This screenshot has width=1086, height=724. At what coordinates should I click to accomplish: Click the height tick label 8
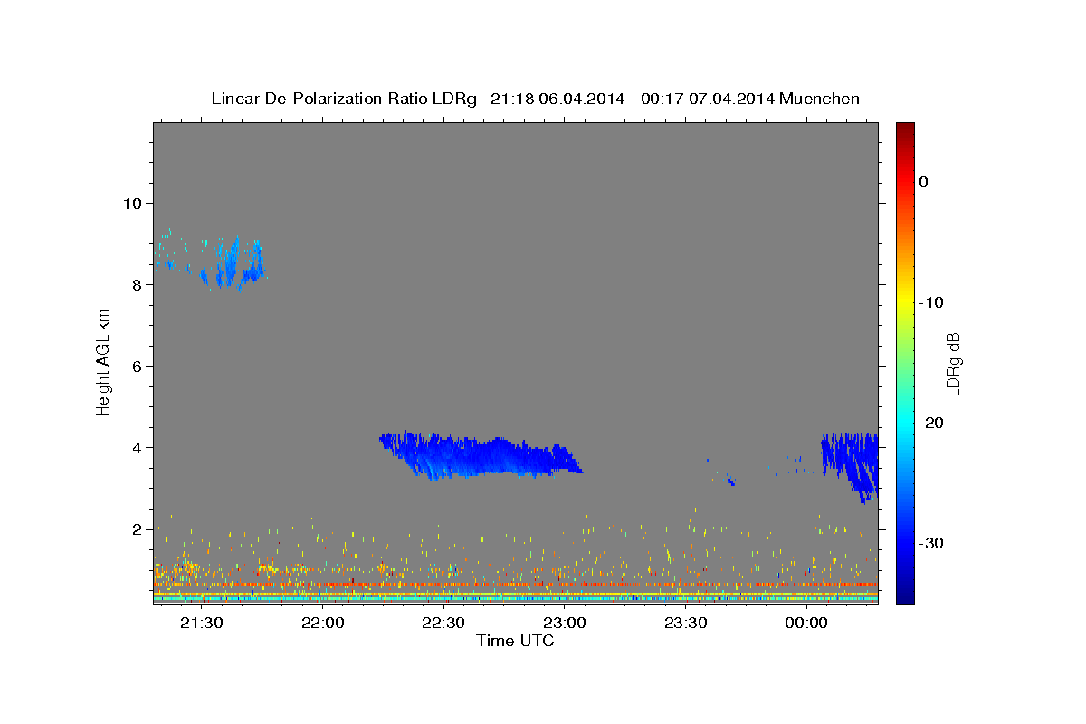click(x=137, y=284)
